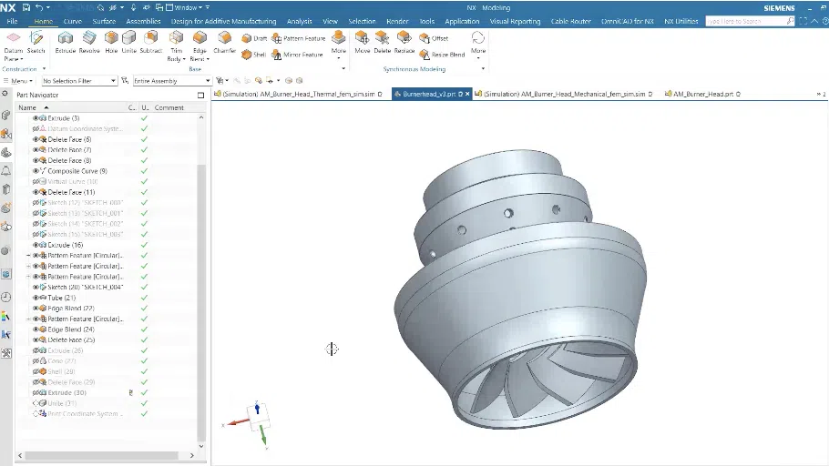Start a new Sketch
The height and width of the screenshot is (466, 829).
tap(36, 42)
